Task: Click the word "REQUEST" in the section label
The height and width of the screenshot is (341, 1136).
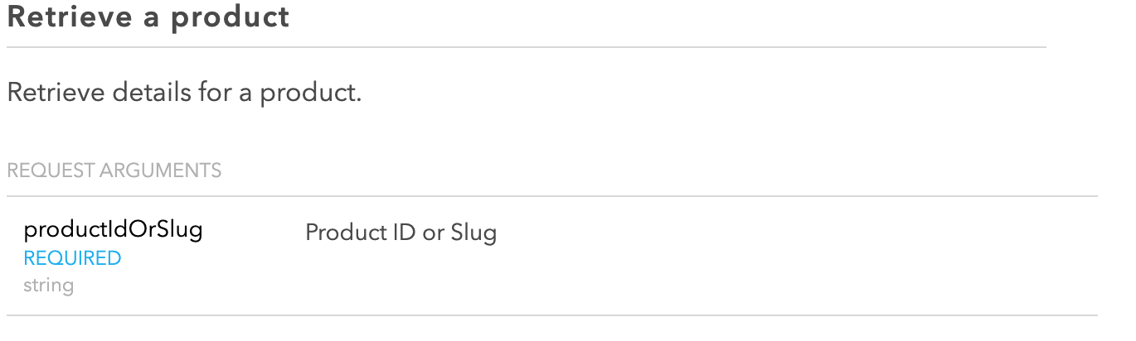Action: click(51, 171)
